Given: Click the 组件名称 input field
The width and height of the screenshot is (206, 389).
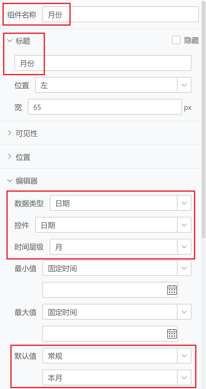Looking at the screenshot, I should tap(121, 14).
